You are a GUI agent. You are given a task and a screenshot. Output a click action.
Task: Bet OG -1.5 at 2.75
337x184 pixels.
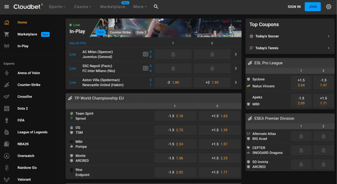(175, 130)
